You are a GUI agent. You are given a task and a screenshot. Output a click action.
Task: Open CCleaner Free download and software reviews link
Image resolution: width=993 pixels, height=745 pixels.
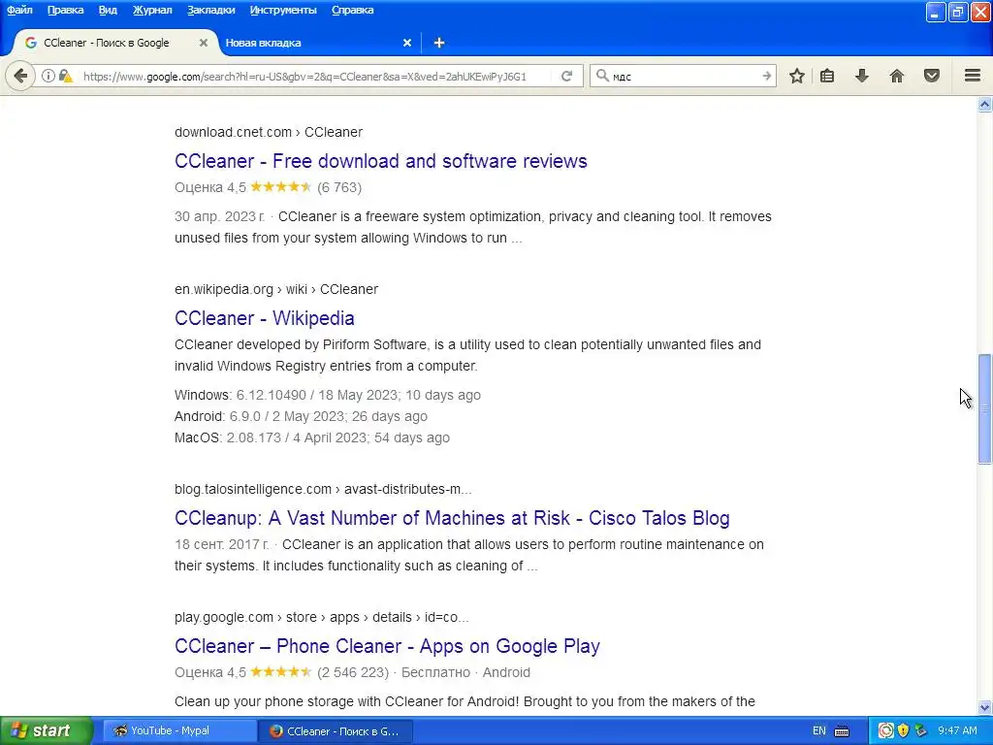(380, 161)
